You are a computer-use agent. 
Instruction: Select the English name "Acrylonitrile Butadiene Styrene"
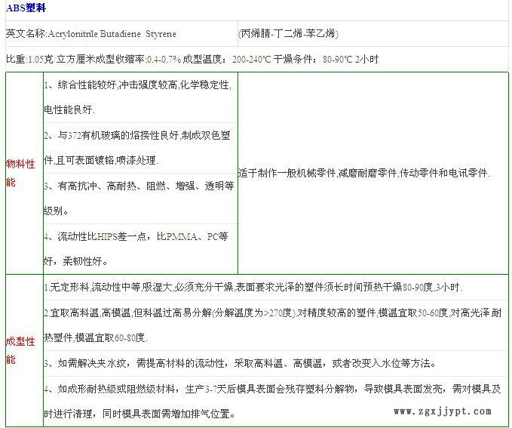[112, 34]
